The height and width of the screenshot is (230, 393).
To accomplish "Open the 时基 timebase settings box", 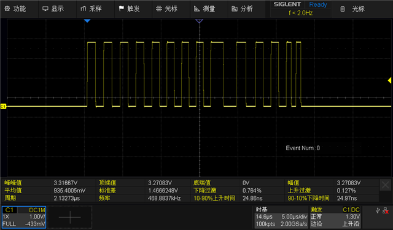I will point(281,217).
